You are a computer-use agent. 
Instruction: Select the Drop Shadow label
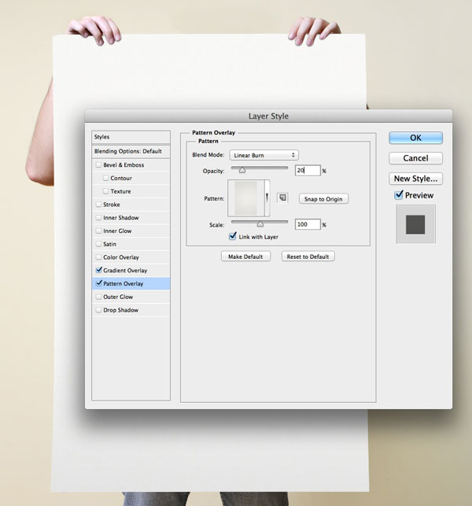(x=120, y=310)
